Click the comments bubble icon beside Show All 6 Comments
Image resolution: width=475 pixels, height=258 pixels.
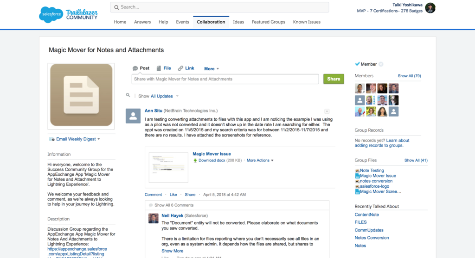tap(151, 205)
